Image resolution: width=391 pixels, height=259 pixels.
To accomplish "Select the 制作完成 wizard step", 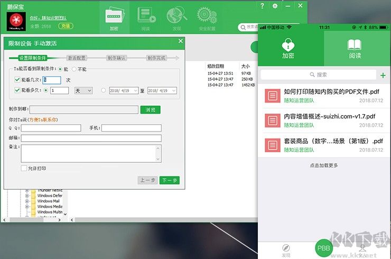I will (156, 58).
